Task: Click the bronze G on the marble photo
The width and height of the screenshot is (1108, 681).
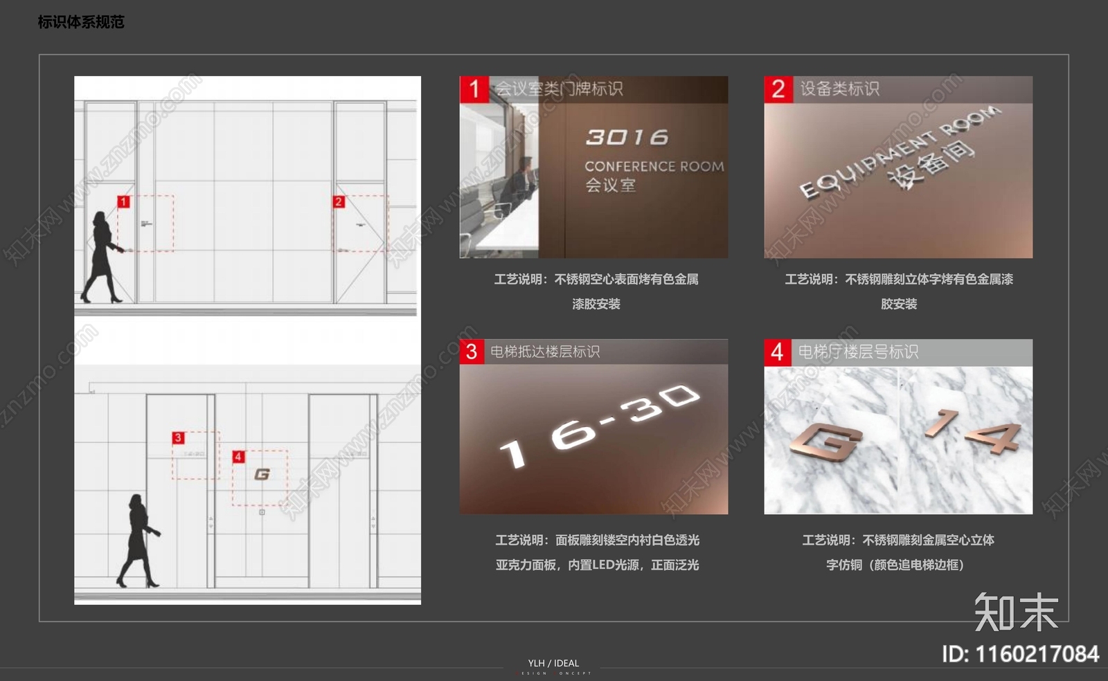Action: [x=828, y=442]
